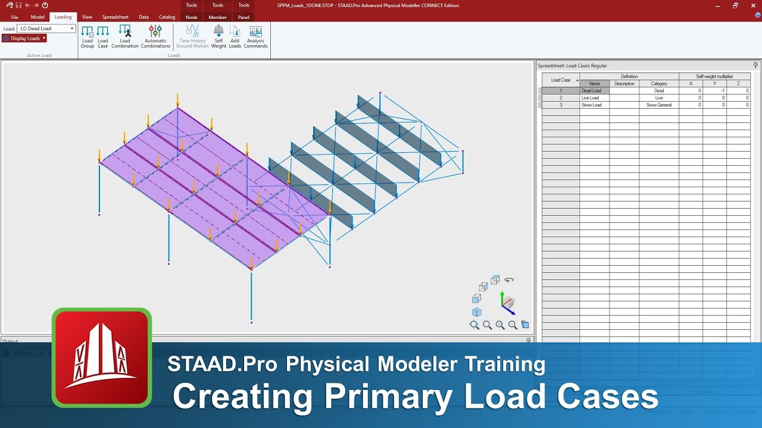Select the Loading ribbon tab
The width and height of the screenshot is (762, 428).
(x=63, y=17)
